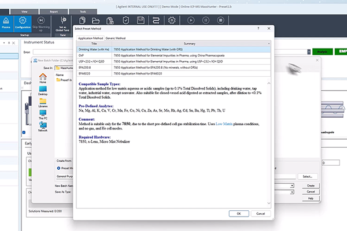Close the New Batch Folder dialog
Image resolution: width=347 pixels, height=231 pixels.
[317, 60]
